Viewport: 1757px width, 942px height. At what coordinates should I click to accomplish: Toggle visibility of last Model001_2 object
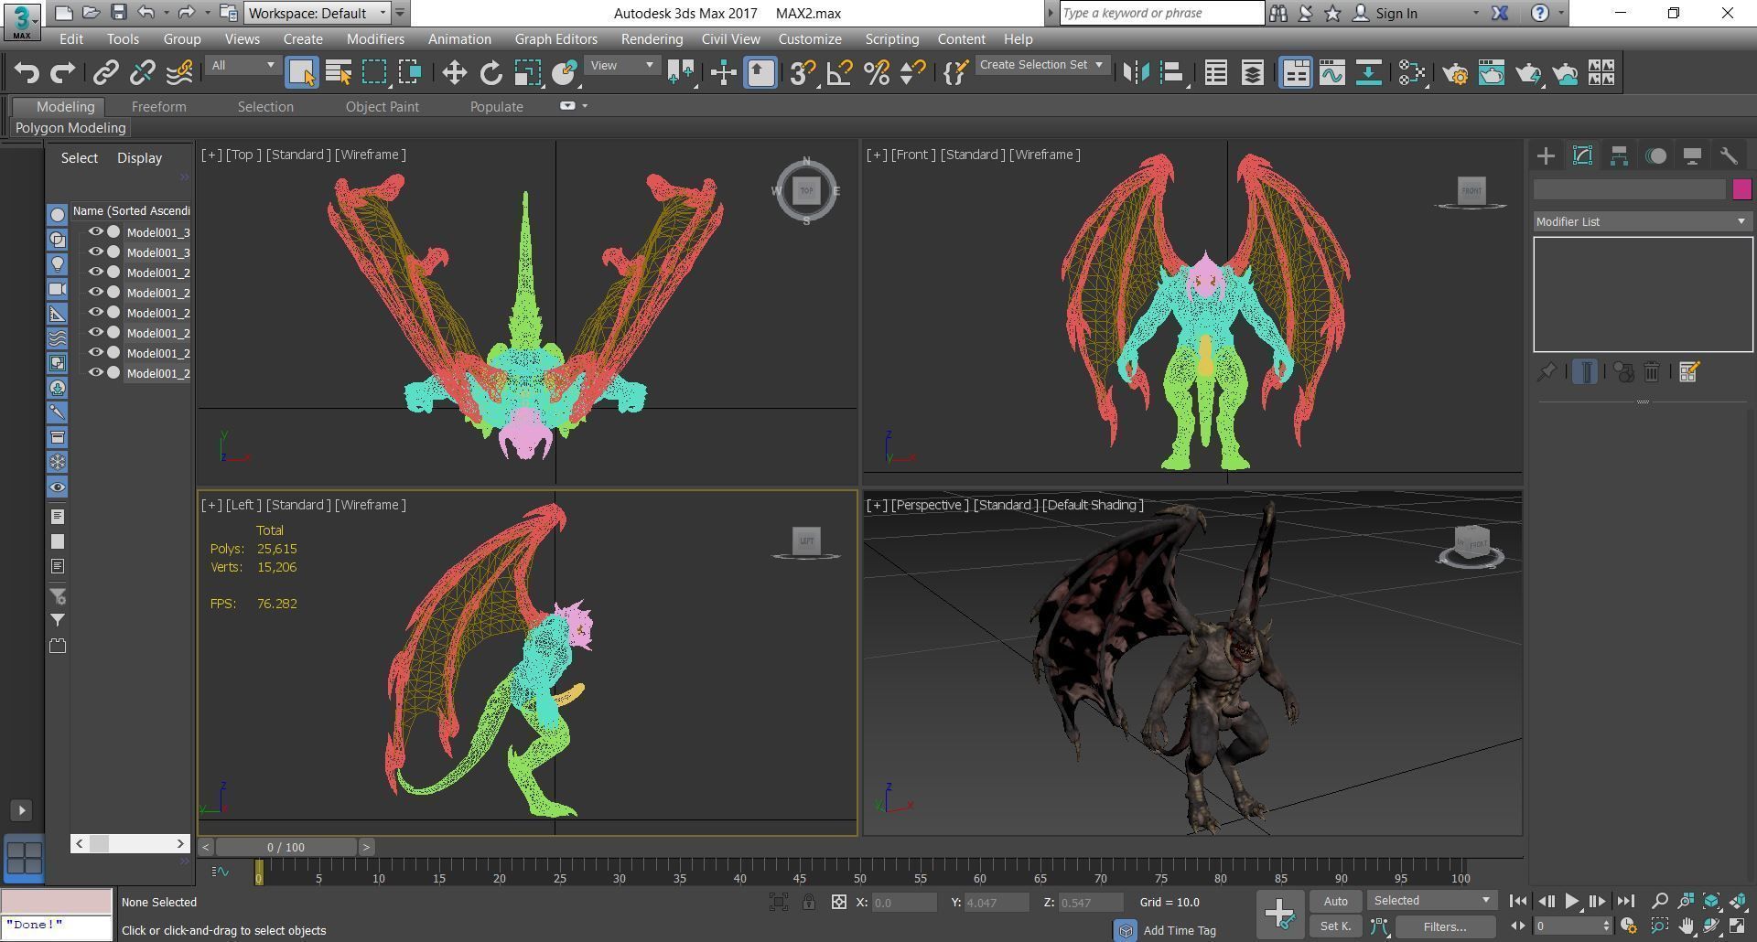point(95,373)
